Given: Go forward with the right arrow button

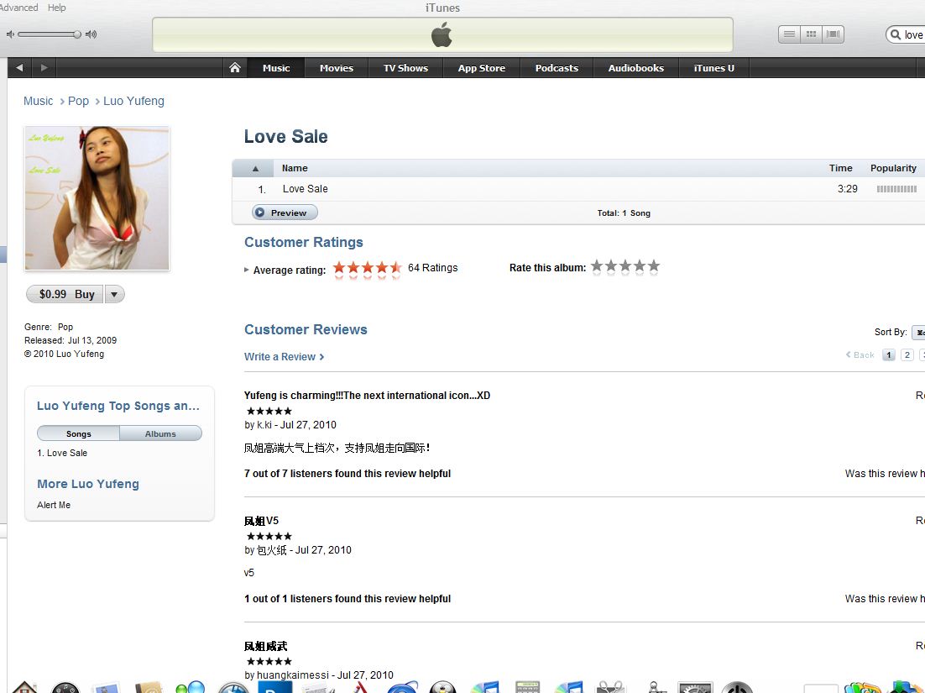Looking at the screenshot, I should [44, 68].
